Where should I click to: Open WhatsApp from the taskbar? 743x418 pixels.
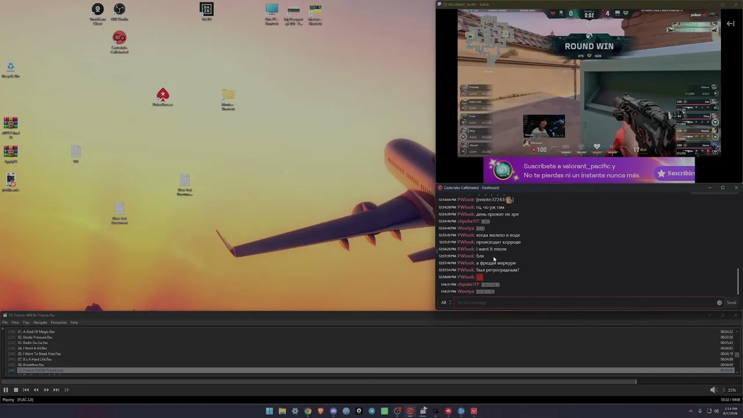click(x=384, y=411)
